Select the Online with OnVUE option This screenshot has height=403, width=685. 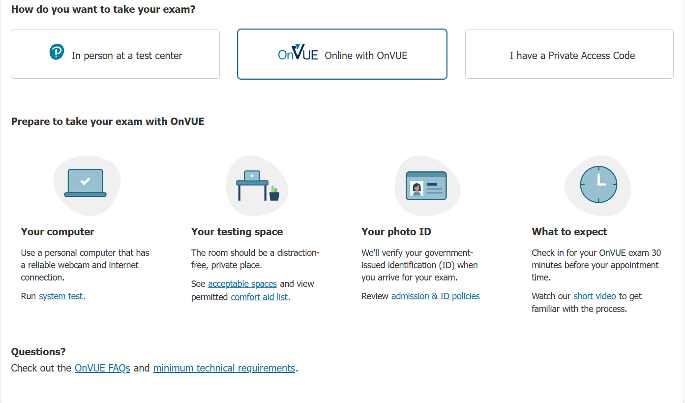pyautogui.click(x=342, y=54)
